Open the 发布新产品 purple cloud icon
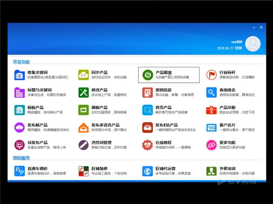Image resolution: width=273 pixels, height=204 pixels. [20, 127]
